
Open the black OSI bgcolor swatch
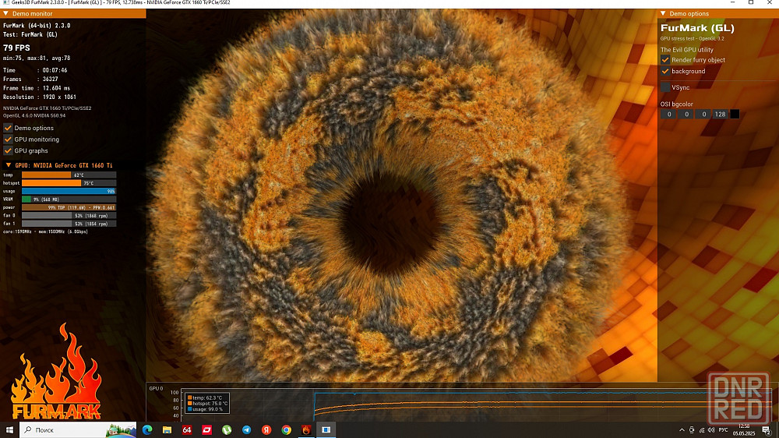[735, 115]
